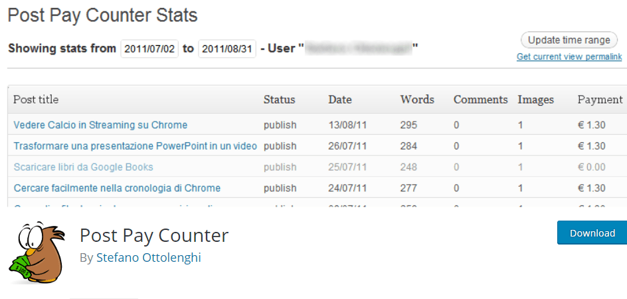Click the Date column header
The width and height of the screenshot is (627, 299).
(x=340, y=99)
